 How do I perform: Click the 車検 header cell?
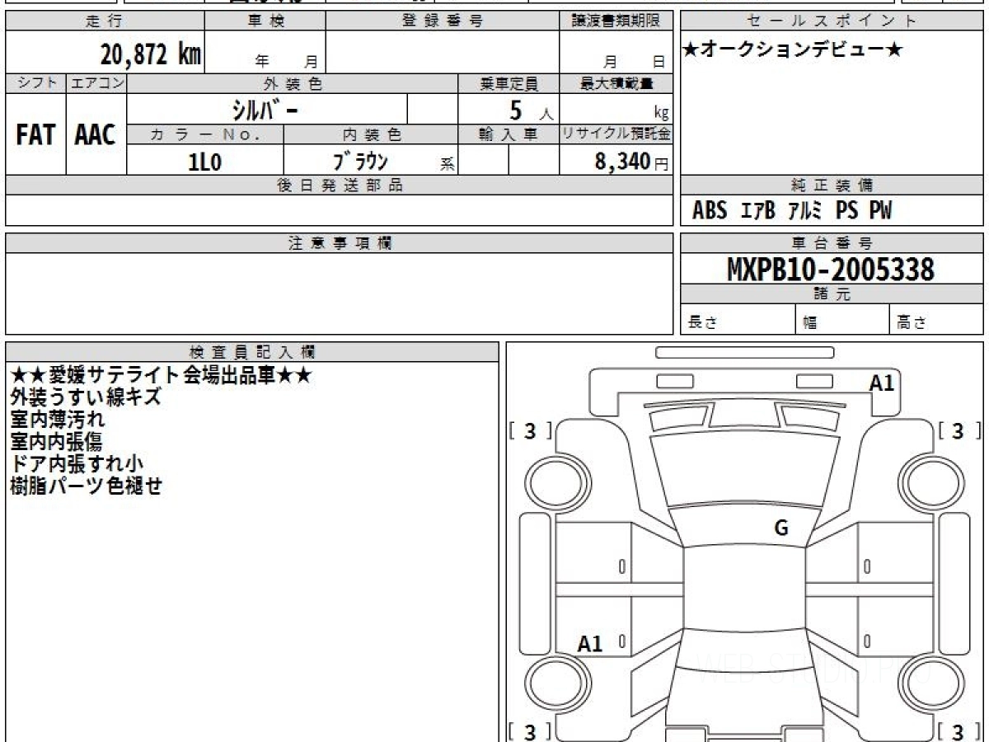click(x=265, y=21)
